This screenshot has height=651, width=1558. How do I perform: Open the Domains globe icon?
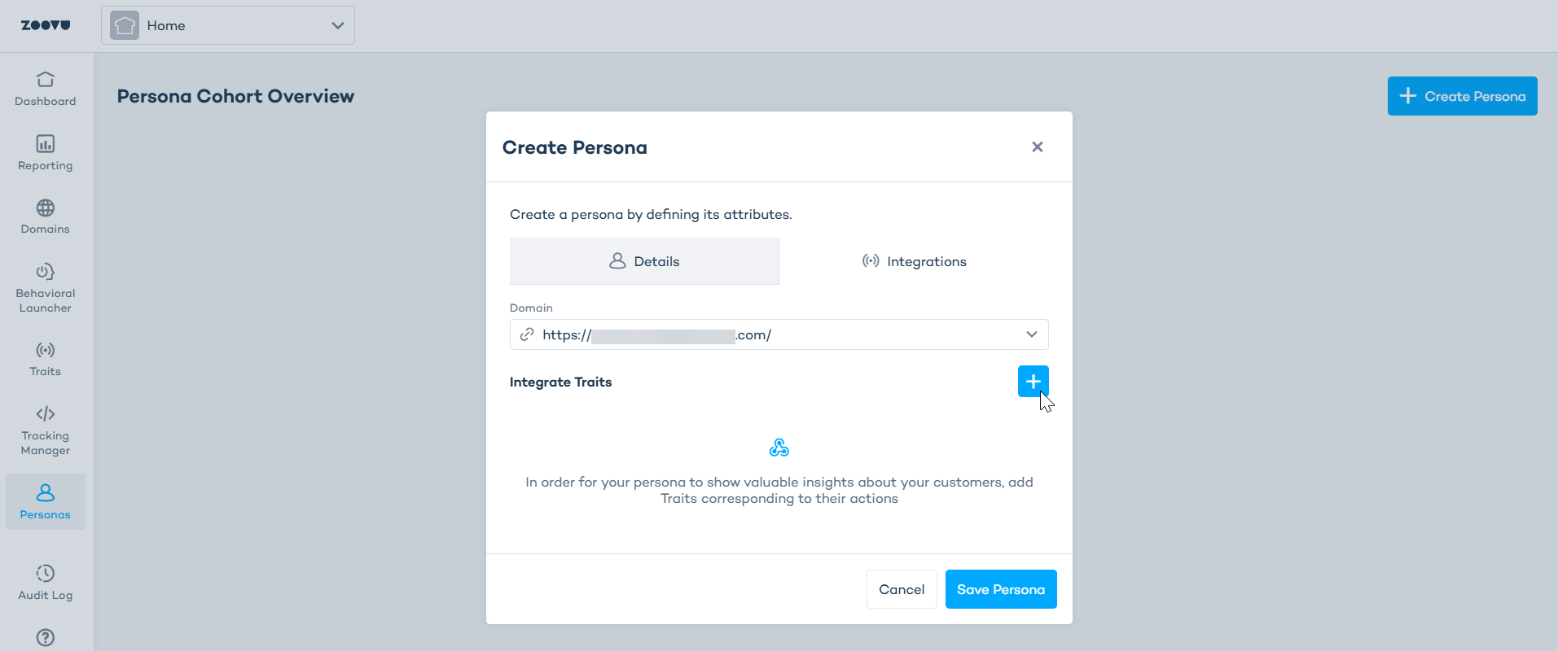tap(46, 208)
